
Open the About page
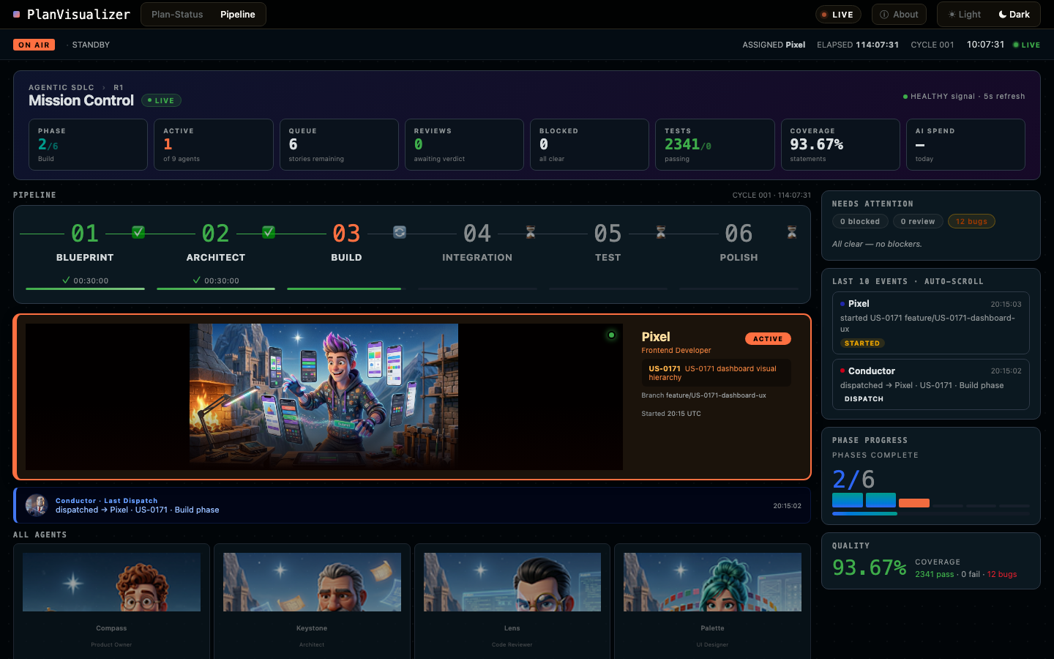[900, 15]
